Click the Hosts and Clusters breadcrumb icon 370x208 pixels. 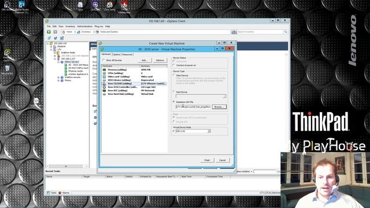[97, 32]
